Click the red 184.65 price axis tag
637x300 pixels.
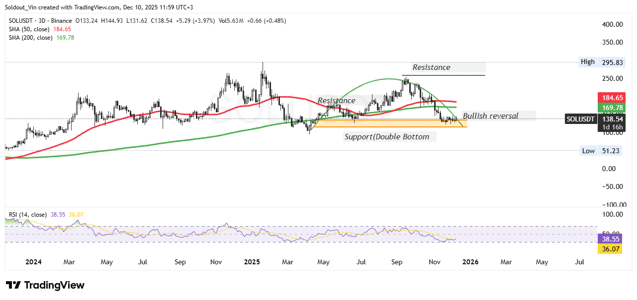pos(611,98)
